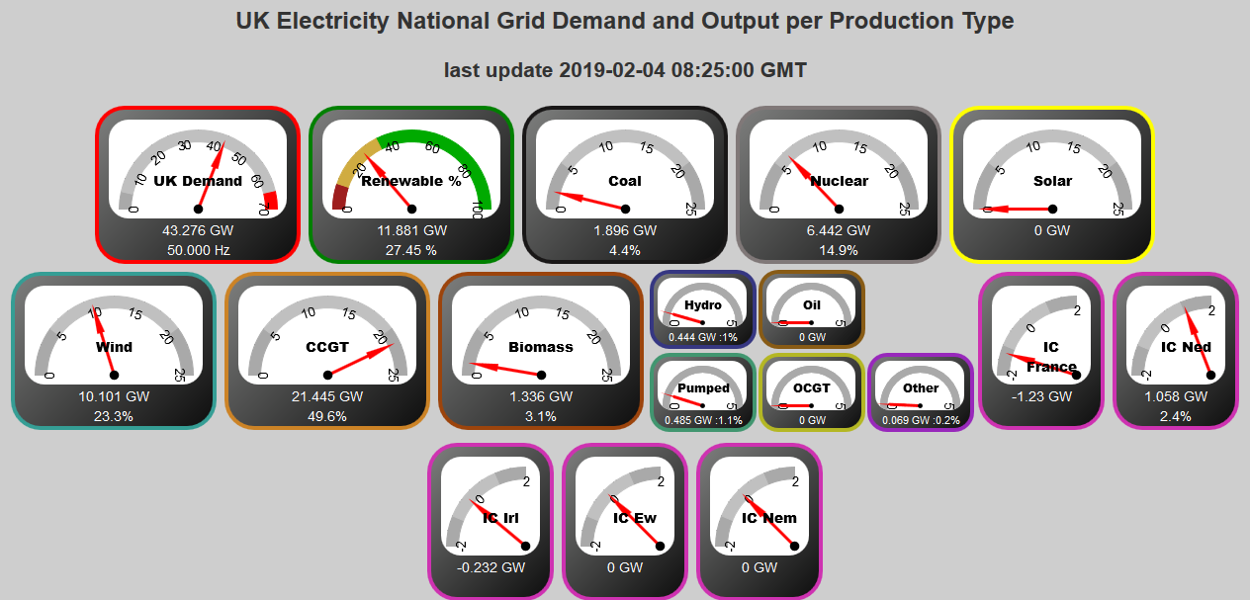Viewport: 1250px width, 600px height.
Task: Select the Wind gauge dial
Action: tap(114, 335)
